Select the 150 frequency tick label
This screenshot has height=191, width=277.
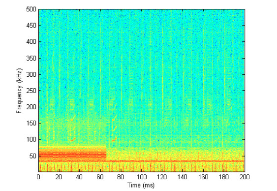pos(31,123)
